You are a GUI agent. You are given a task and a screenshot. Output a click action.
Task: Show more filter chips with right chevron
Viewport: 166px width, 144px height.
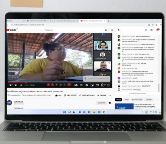pos(157,100)
